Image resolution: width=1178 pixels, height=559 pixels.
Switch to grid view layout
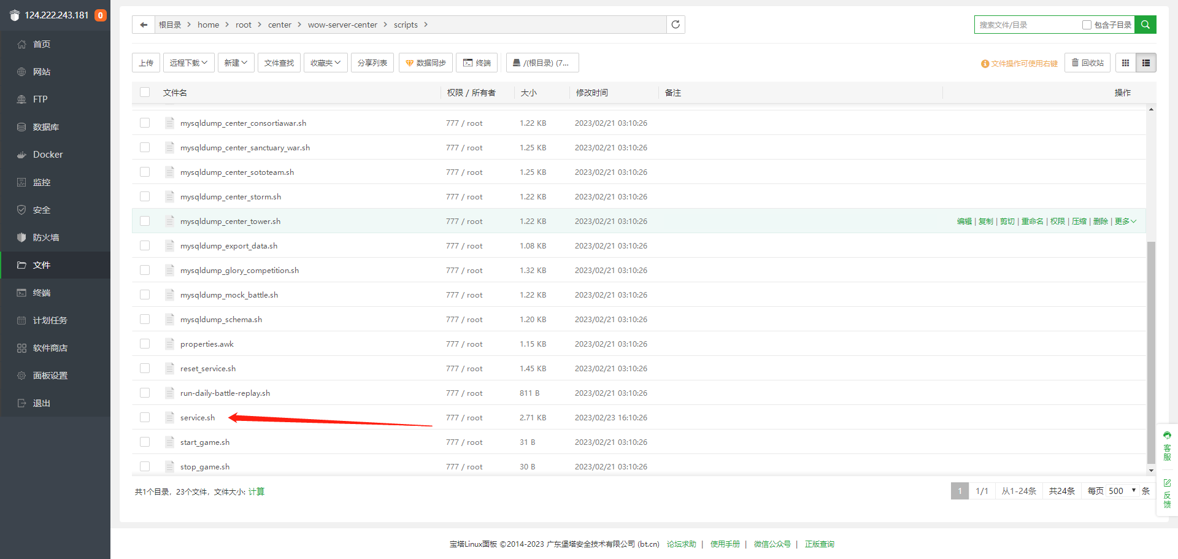[x=1125, y=63]
